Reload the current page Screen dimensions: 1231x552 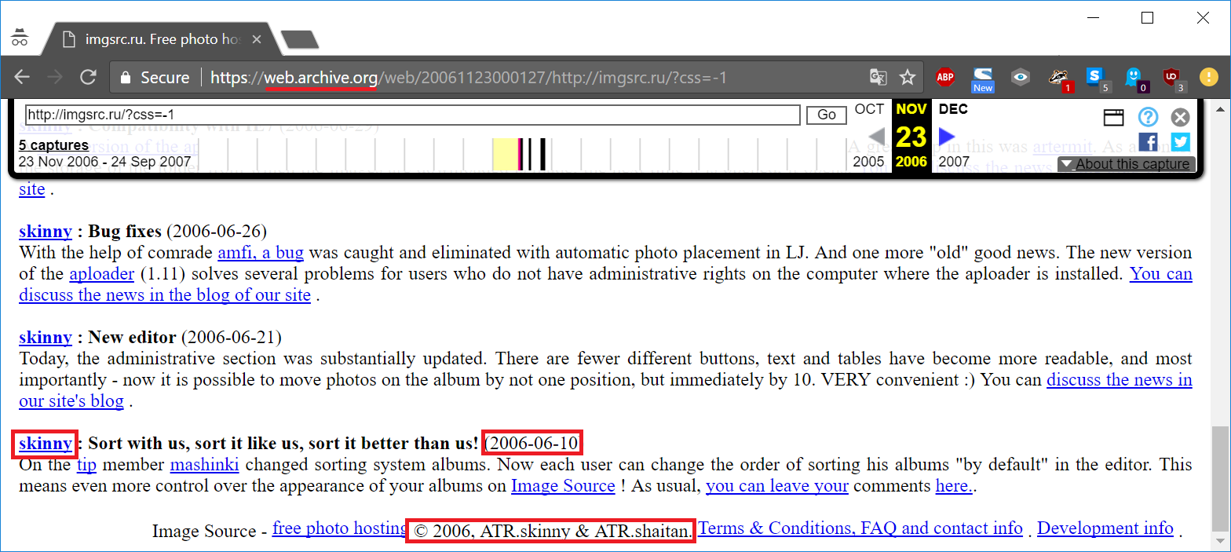coord(88,77)
